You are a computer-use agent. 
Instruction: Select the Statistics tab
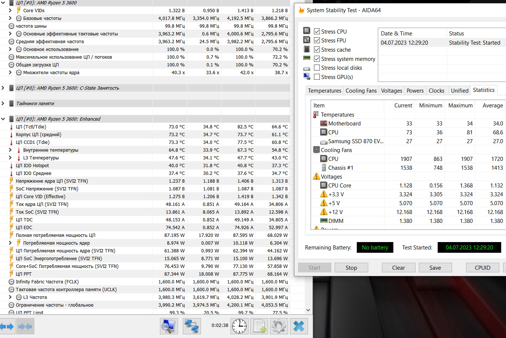[x=484, y=90]
